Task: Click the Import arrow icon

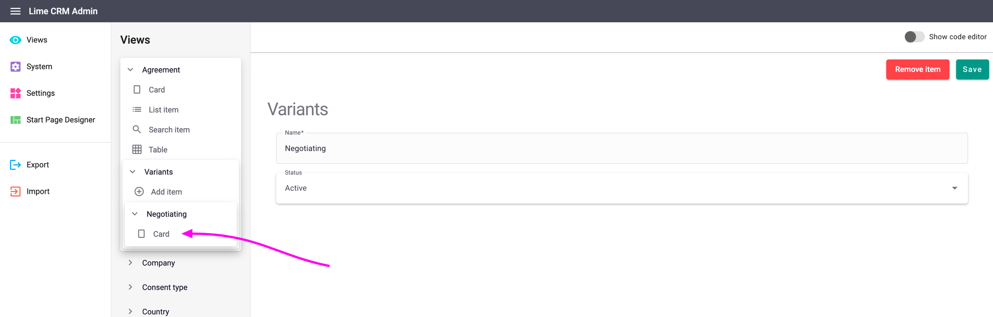Action: pyautogui.click(x=15, y=191)
